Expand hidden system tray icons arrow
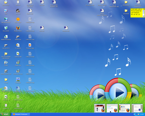This screenshot has height=116, width=145. point(134,114)
